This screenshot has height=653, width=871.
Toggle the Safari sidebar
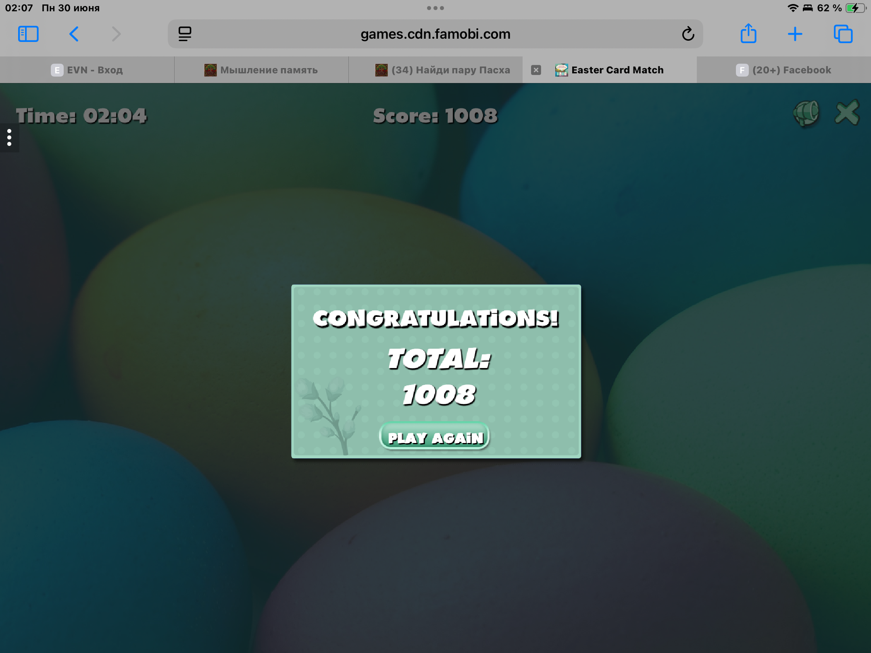(x=28, y=34)
